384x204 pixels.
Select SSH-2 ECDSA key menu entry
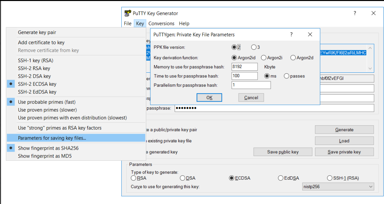point(76,84)
